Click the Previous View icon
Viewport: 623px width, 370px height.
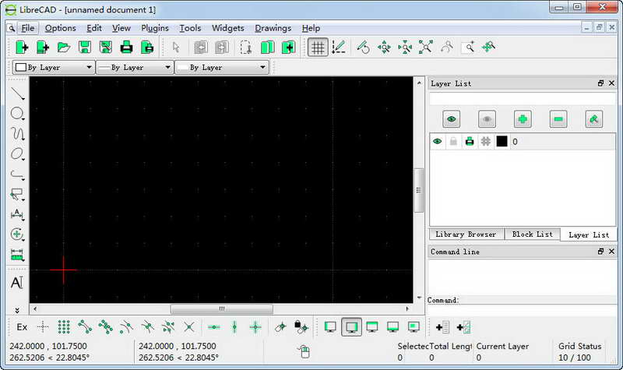tap(447, 48)
